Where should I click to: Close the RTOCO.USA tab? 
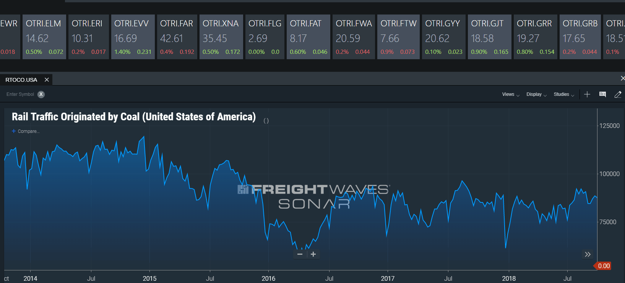pyautogui.click(x=47, y=80)
